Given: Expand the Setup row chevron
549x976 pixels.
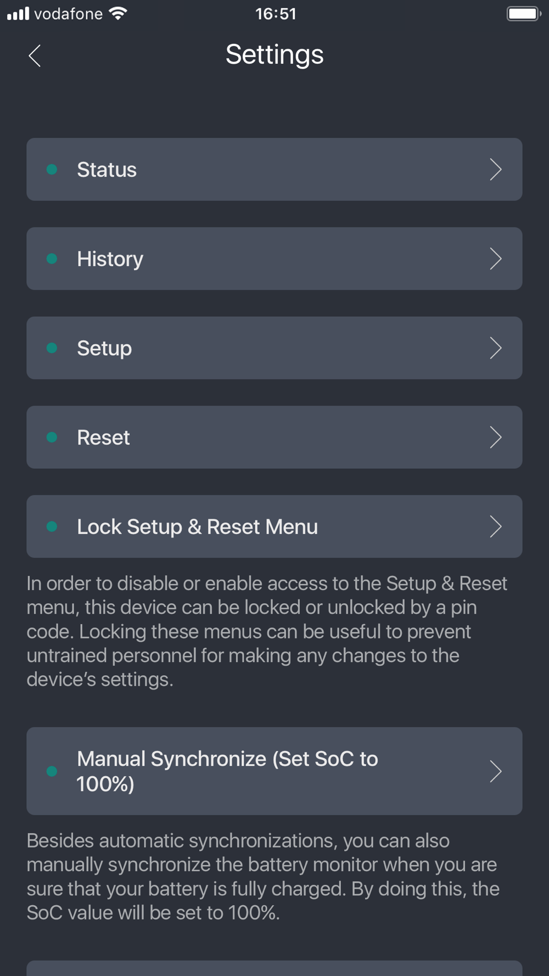Looking at the screenshot, I should 496,348.
